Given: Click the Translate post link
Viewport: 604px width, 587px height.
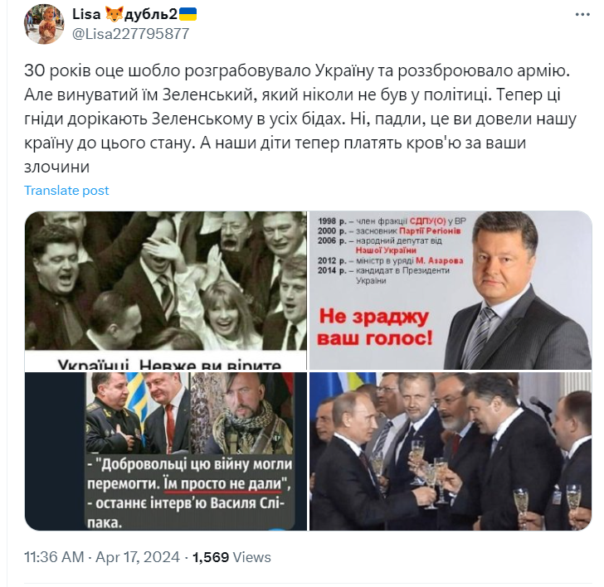Looking at the screenshot, I should pos(66,191).
